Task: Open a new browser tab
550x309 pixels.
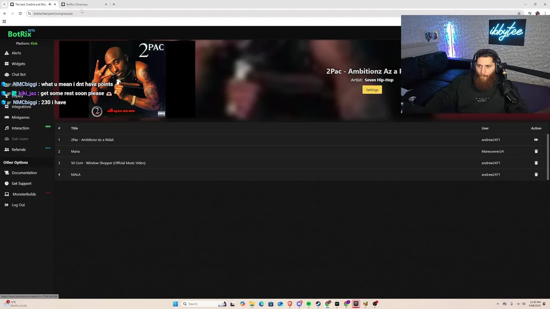Action: click(x=113, y=4)
